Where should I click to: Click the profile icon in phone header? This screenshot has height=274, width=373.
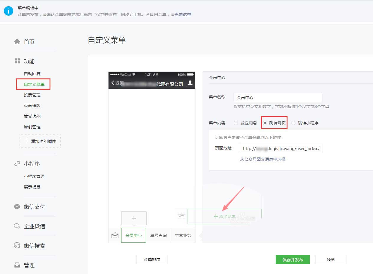coord(190,83)
